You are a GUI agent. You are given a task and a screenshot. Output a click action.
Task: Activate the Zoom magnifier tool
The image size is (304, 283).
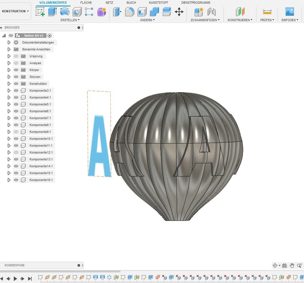coord(299,266)
